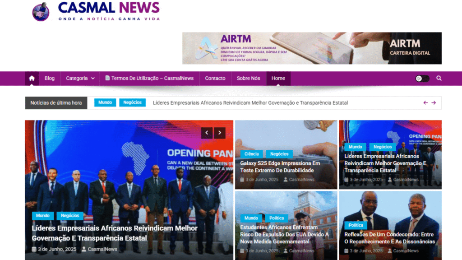
Task: Click the date on top-right Líderes card
Action: click(364, 180)
